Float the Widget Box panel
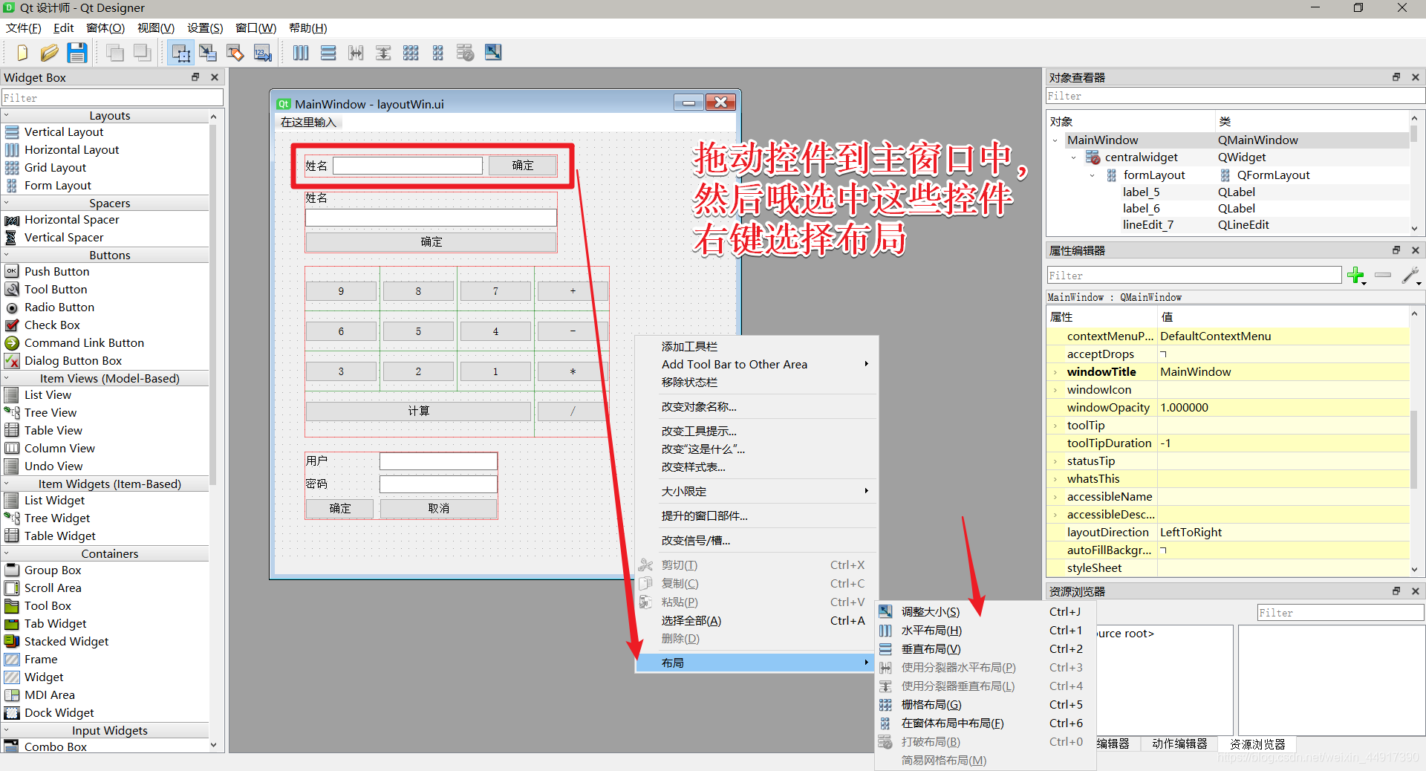 pyautogui.click(x=195, y=77)
